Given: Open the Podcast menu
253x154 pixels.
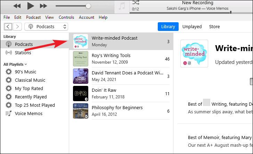Looking at the screenshot, I should tap(33, 17).
